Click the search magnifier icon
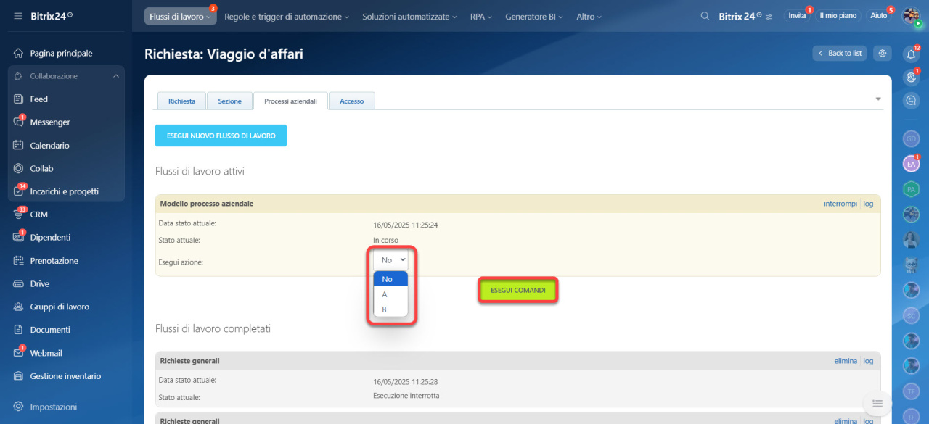The width and height of the screenshot is (929, 424). 705,16
